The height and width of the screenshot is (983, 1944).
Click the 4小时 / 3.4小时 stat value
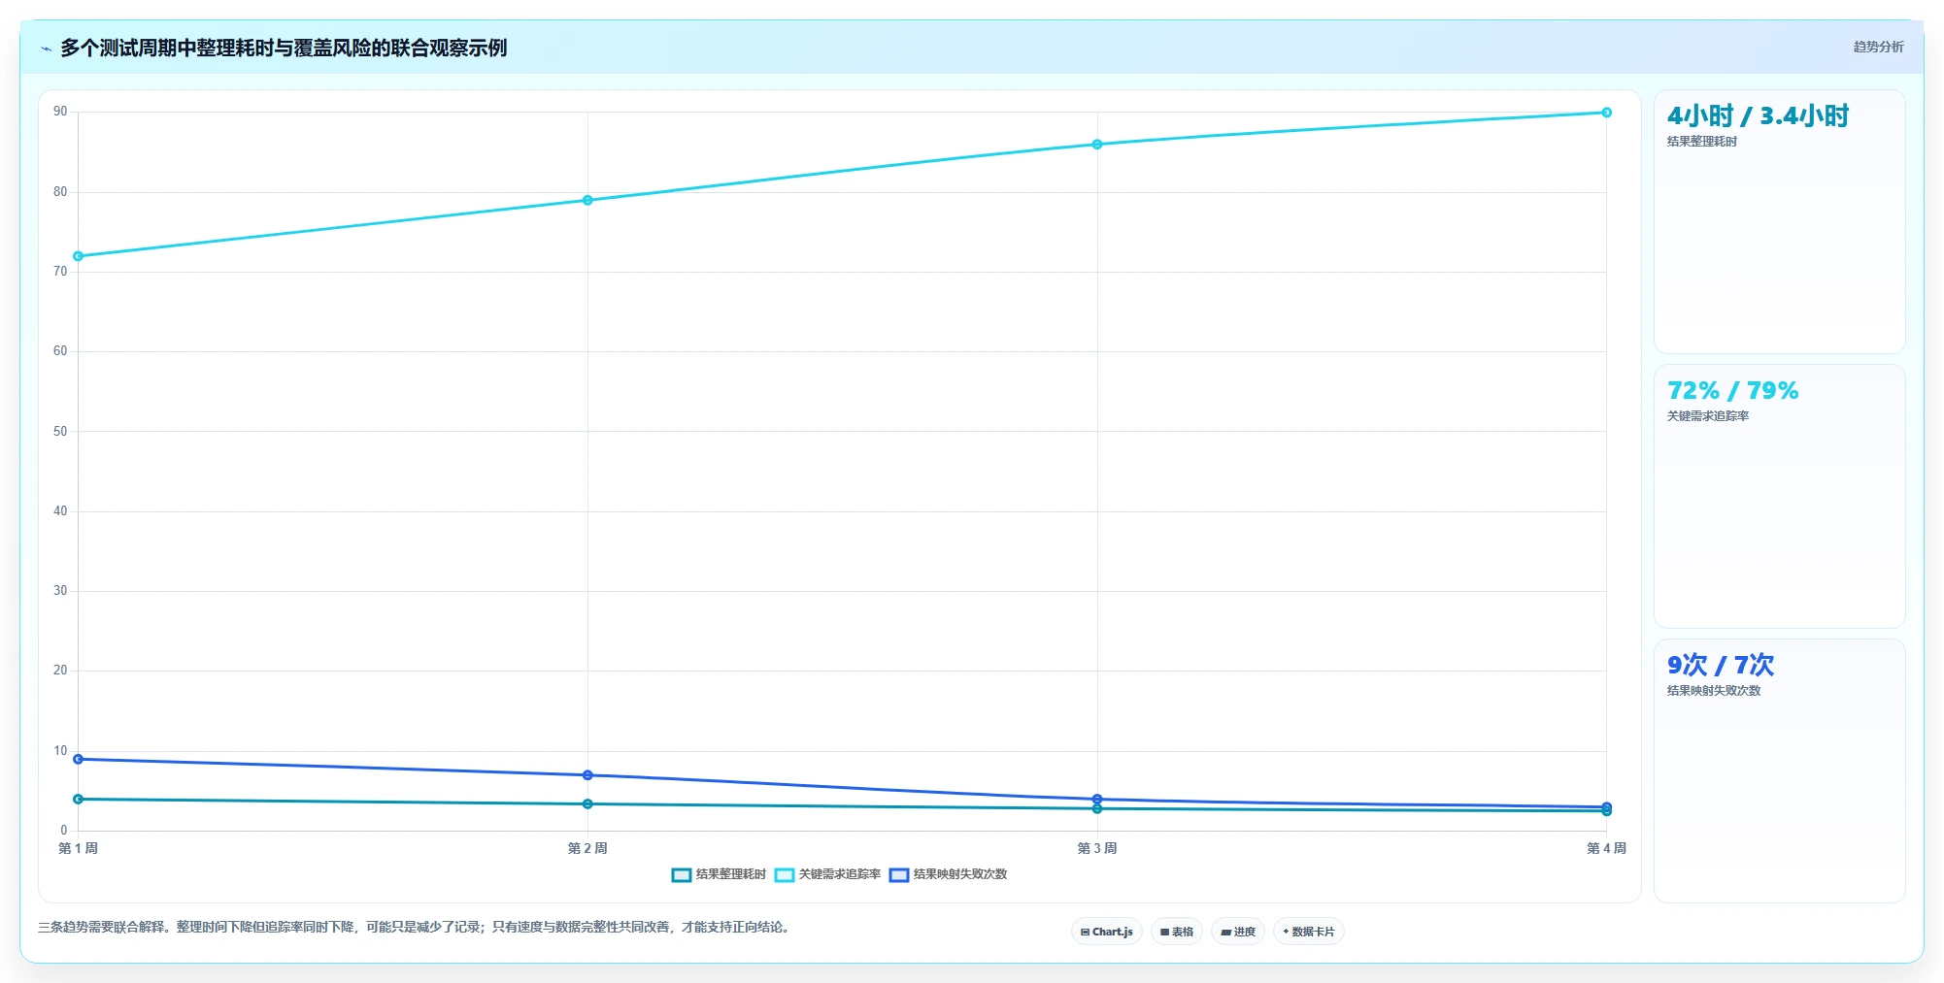[x=1758, y=116]
